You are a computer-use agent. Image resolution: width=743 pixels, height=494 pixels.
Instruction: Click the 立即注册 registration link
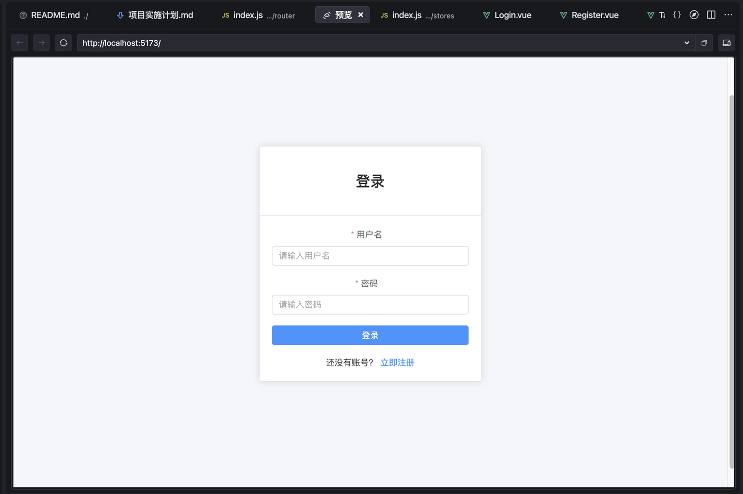[x=397, y=363]
